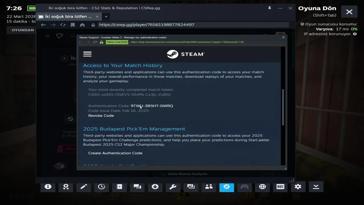
Task: Go to browser home page
Action: (x=82, y=25)
